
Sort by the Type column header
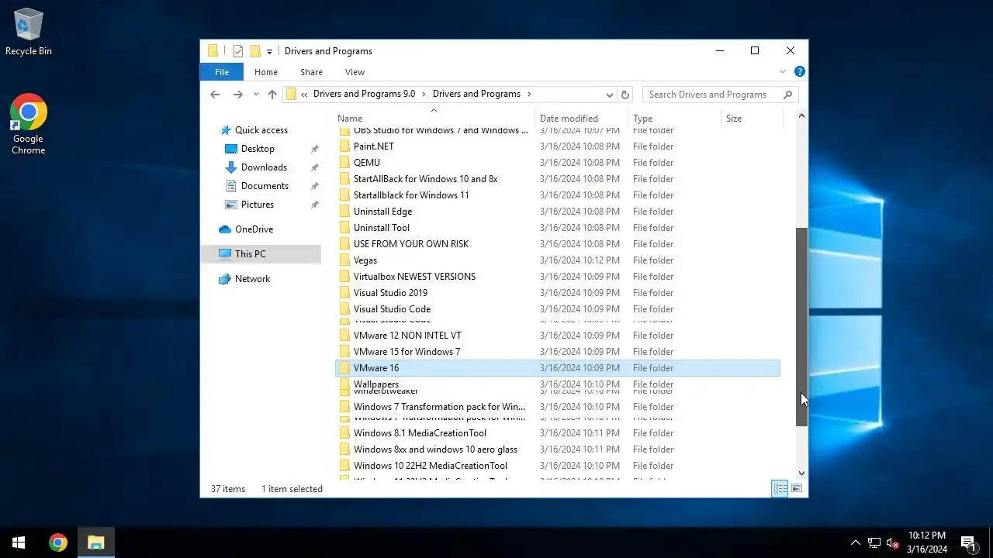[673, 119]
